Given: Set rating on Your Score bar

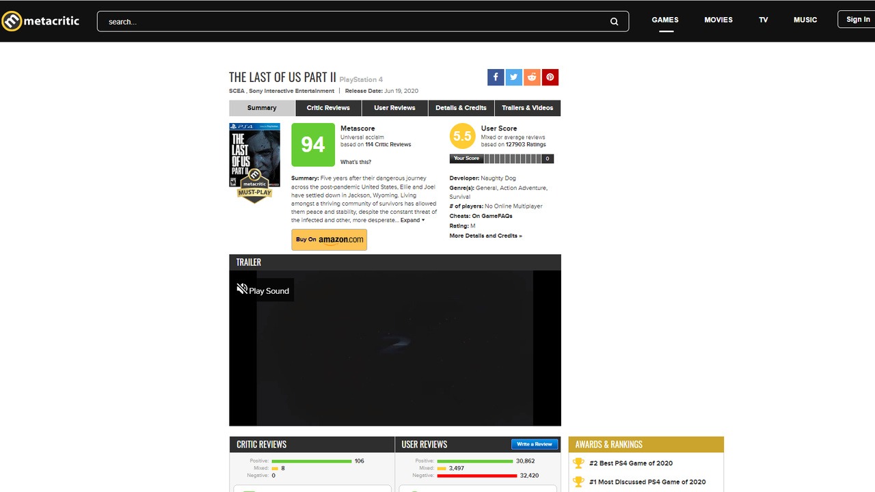Looking at the screenshot, I should click(513, 159).
